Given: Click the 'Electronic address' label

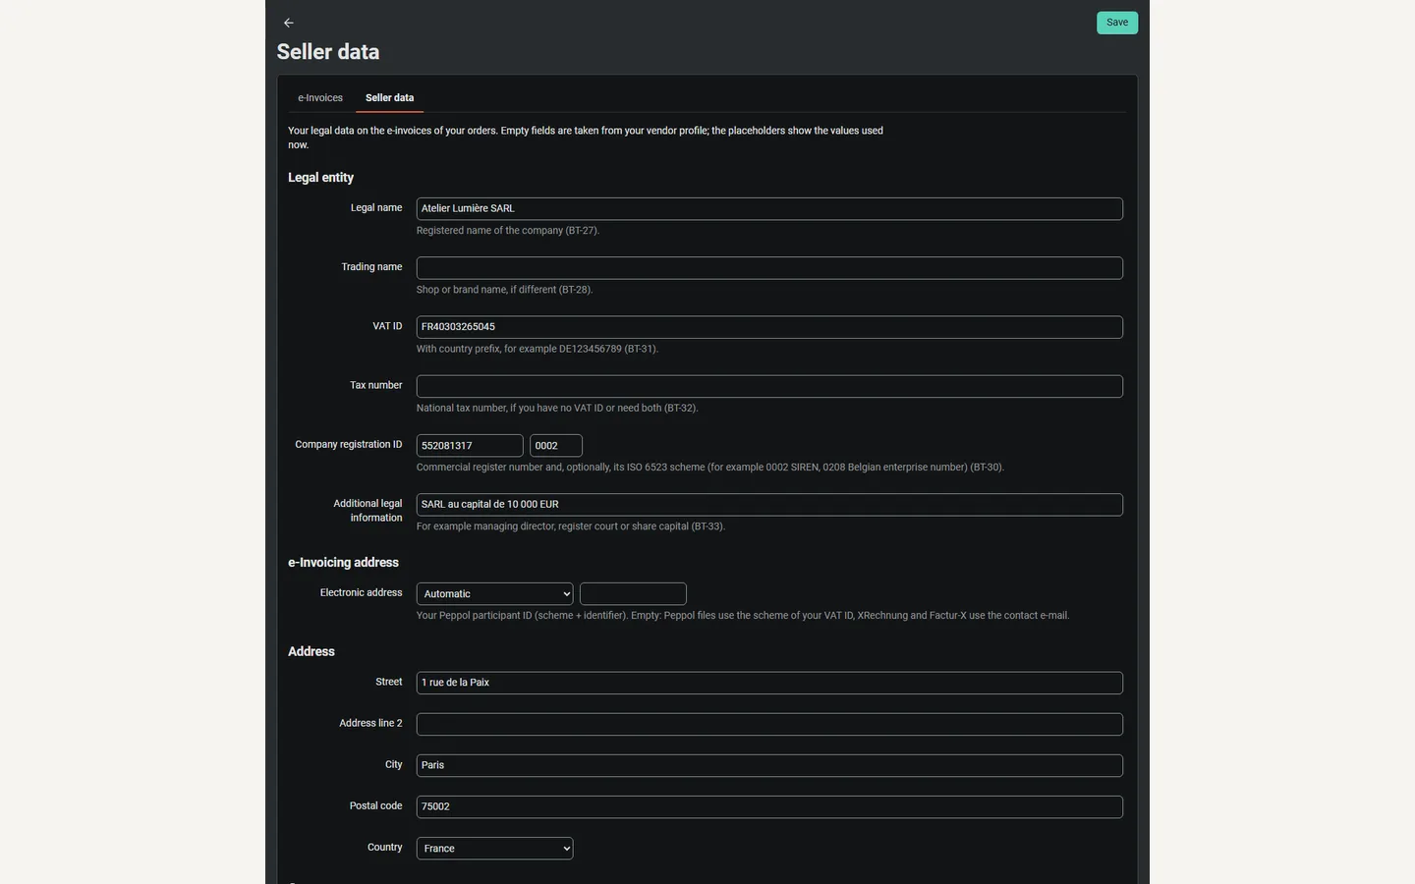Looking at the screenshot, I should pyautogui.click(x=361, y=593).
